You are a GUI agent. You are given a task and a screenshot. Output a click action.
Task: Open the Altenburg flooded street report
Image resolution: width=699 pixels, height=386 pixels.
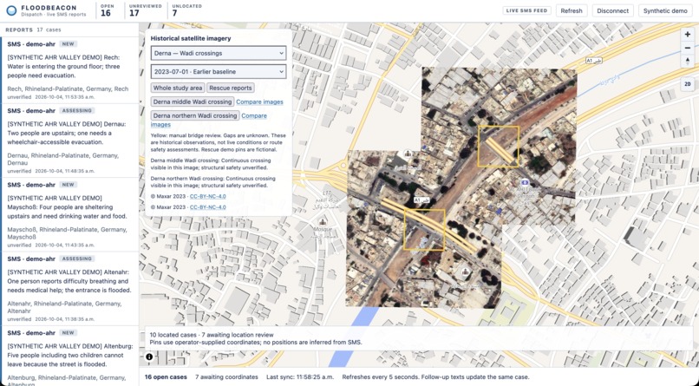(70, 356)
